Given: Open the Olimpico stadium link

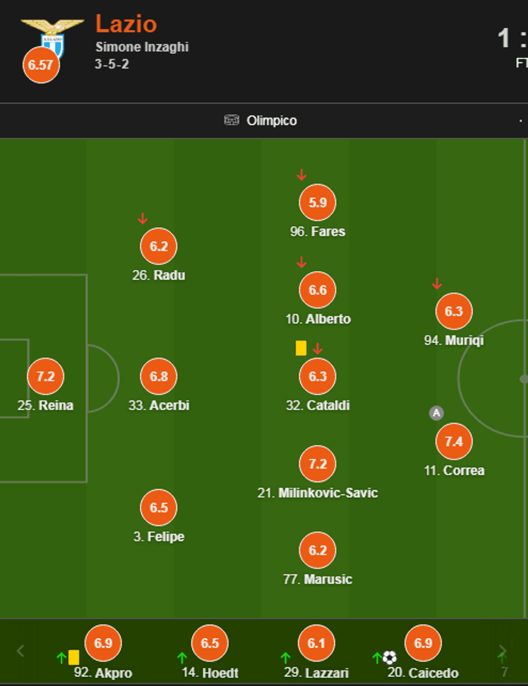Looking at the screenshot, I should click(x=272, y=121).
